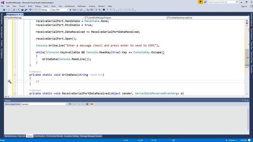This screenshot has width=253, height=142.
Task: Click the magnifier icon in Quick Launch
Action: 237,2
